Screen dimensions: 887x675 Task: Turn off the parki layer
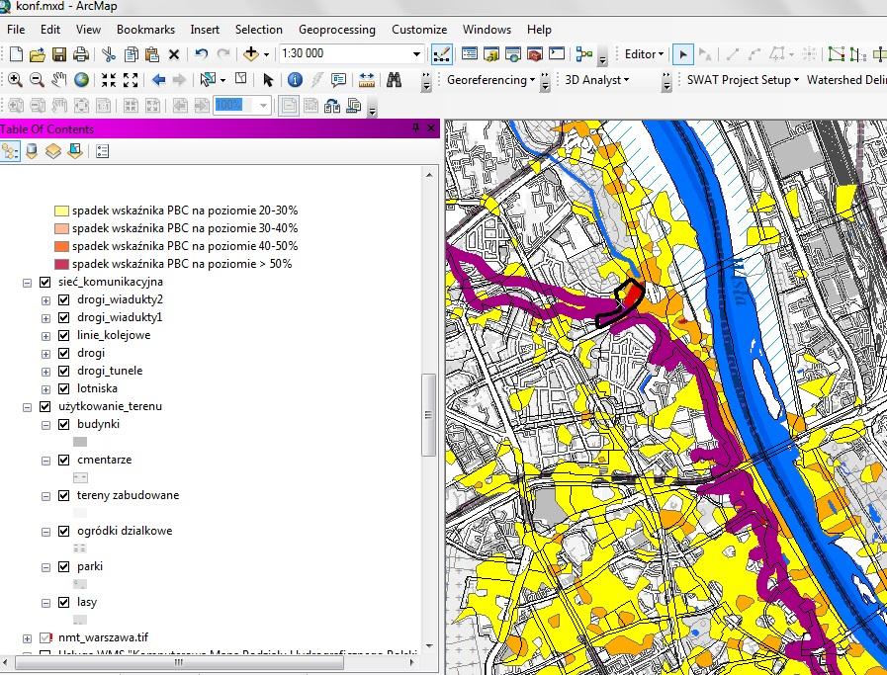pos(64,567)
